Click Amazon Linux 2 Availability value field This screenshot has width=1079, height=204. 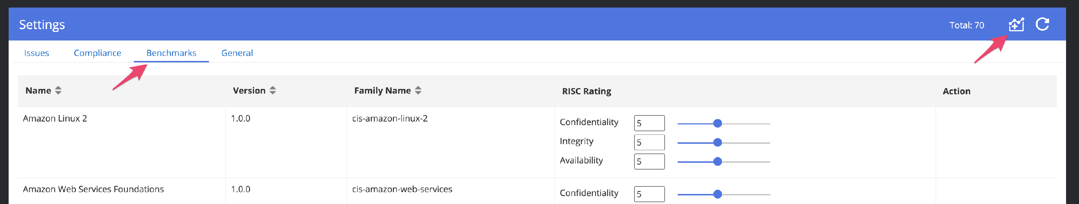tap(649, 161)
